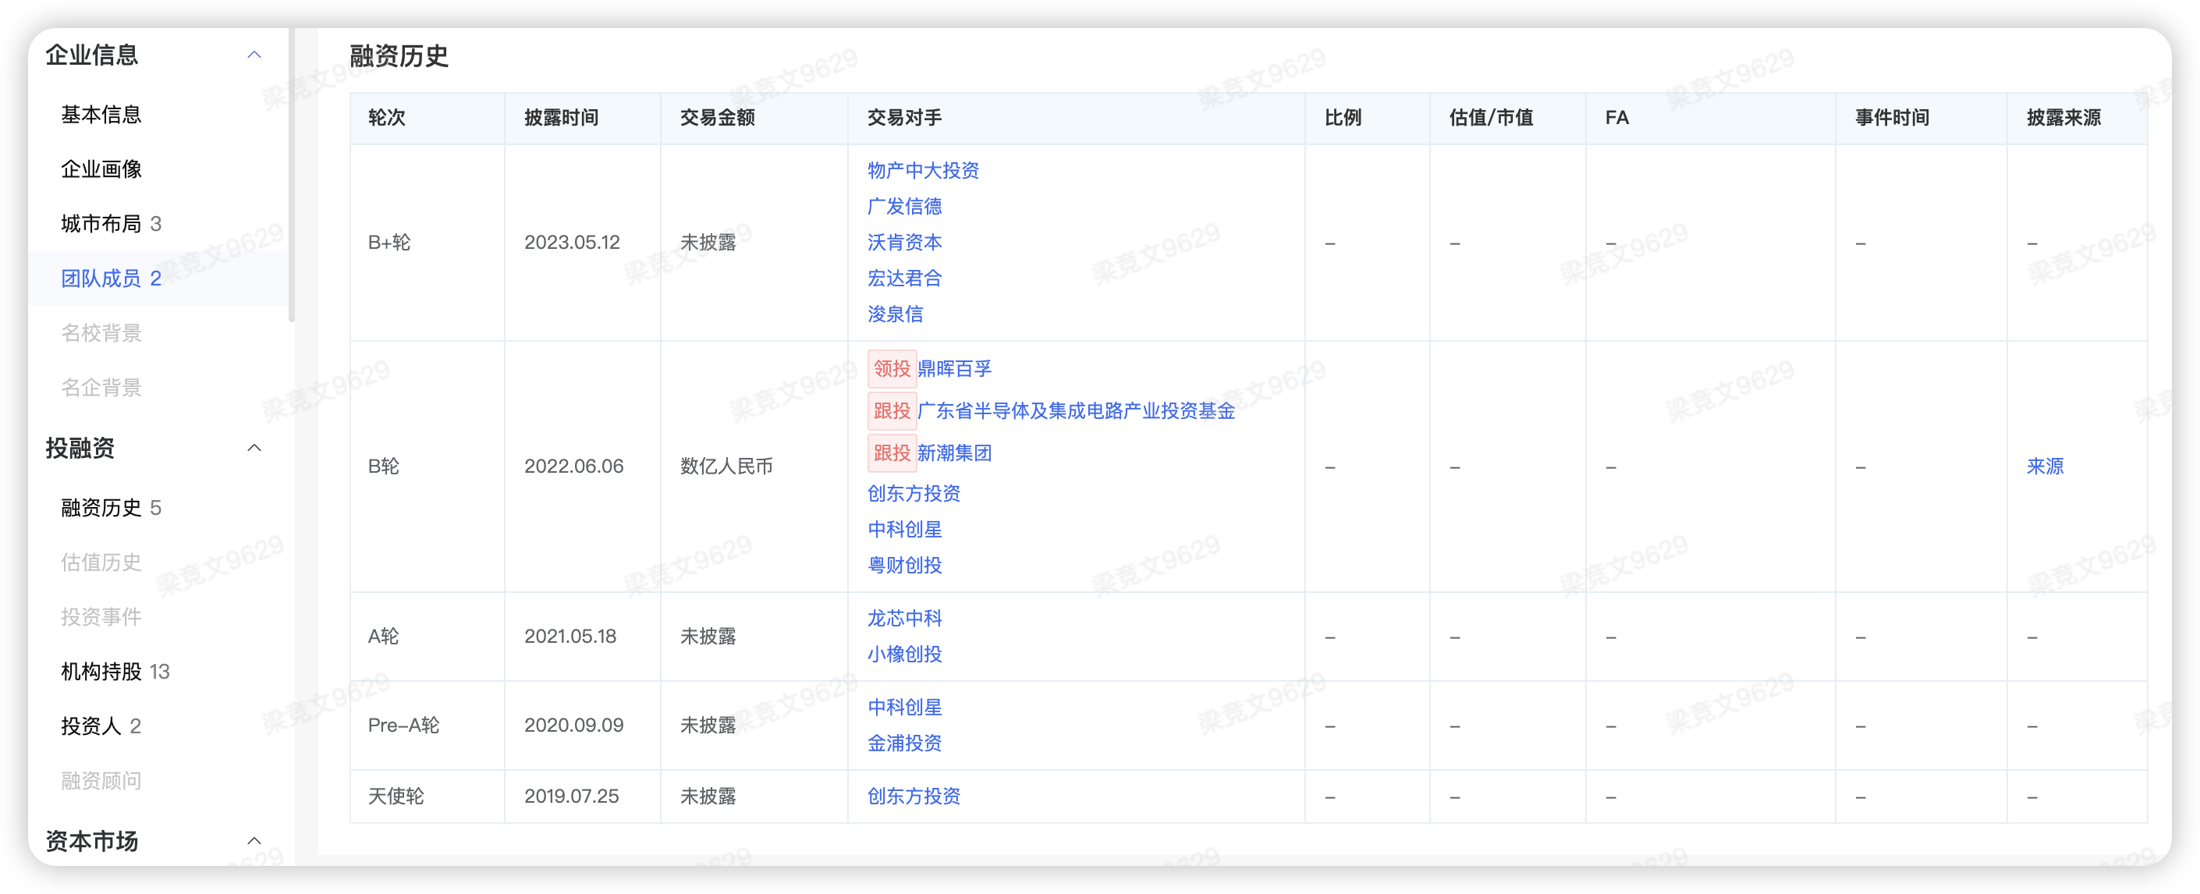This screenshot has width=2200, height=894.
Task: Open 投资人 sidebar item
Action: point(101,726)
